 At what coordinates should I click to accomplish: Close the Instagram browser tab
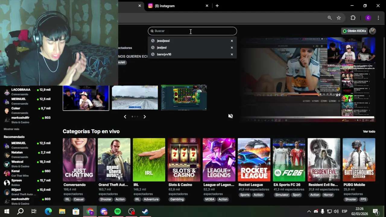pos(207,6)
